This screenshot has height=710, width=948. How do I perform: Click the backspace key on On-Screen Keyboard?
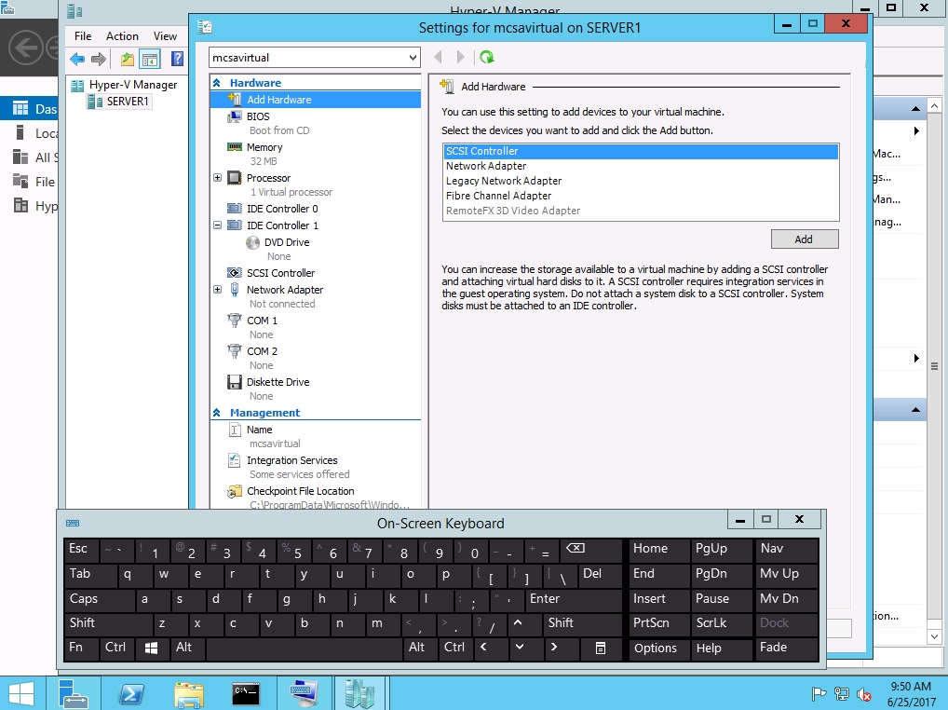[x=589, y=551]
